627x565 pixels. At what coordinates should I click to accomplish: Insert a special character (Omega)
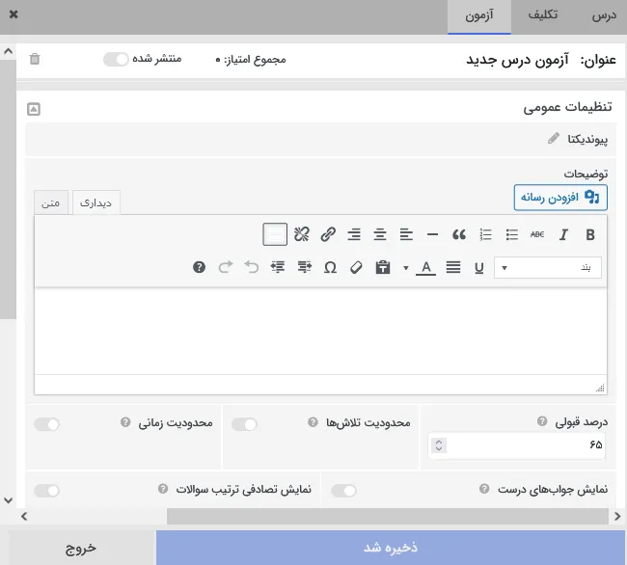(330, 267)
